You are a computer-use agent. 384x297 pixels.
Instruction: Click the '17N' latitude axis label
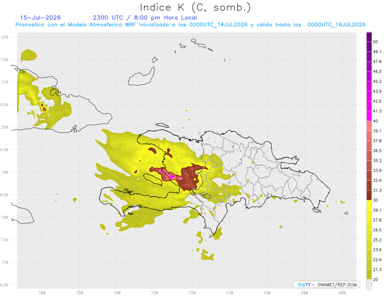pos(5,262)
